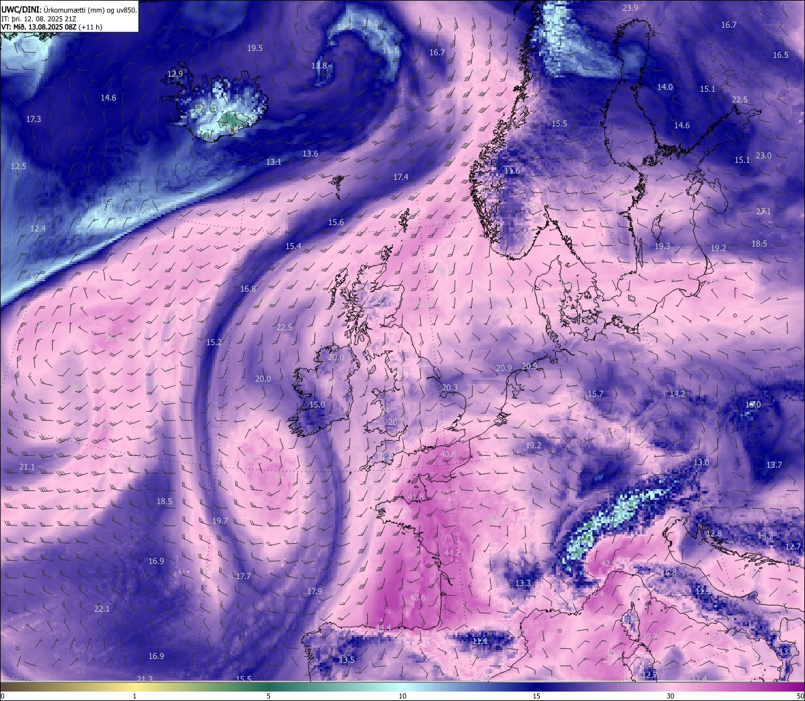Click the 22.1 value label
This screenshot has width=805, height=701.
coord(101,609)
